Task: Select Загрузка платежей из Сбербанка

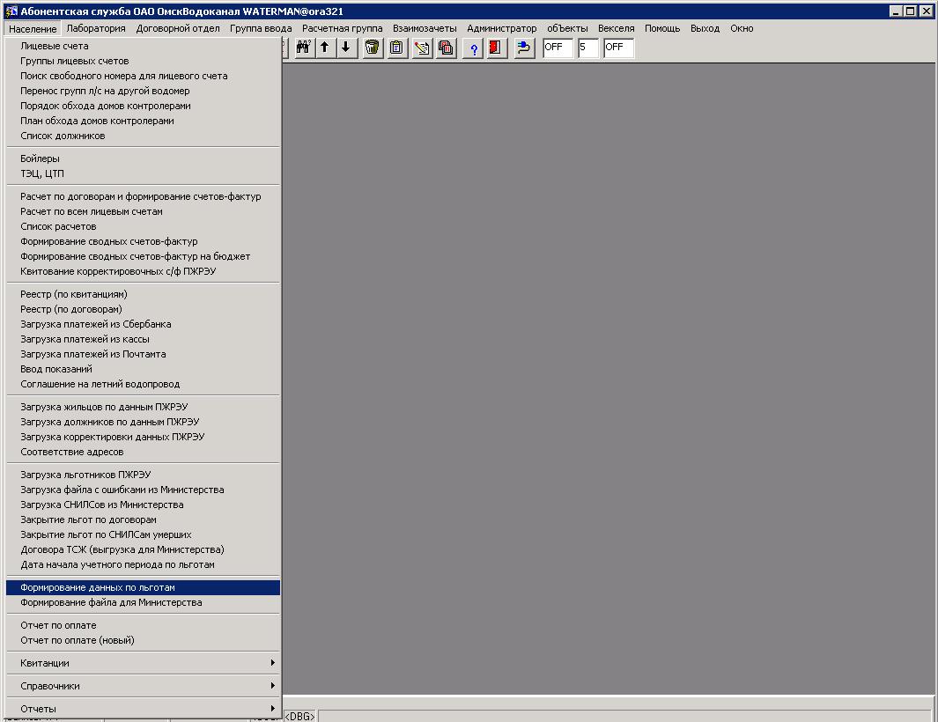Action: coord(96,324)
